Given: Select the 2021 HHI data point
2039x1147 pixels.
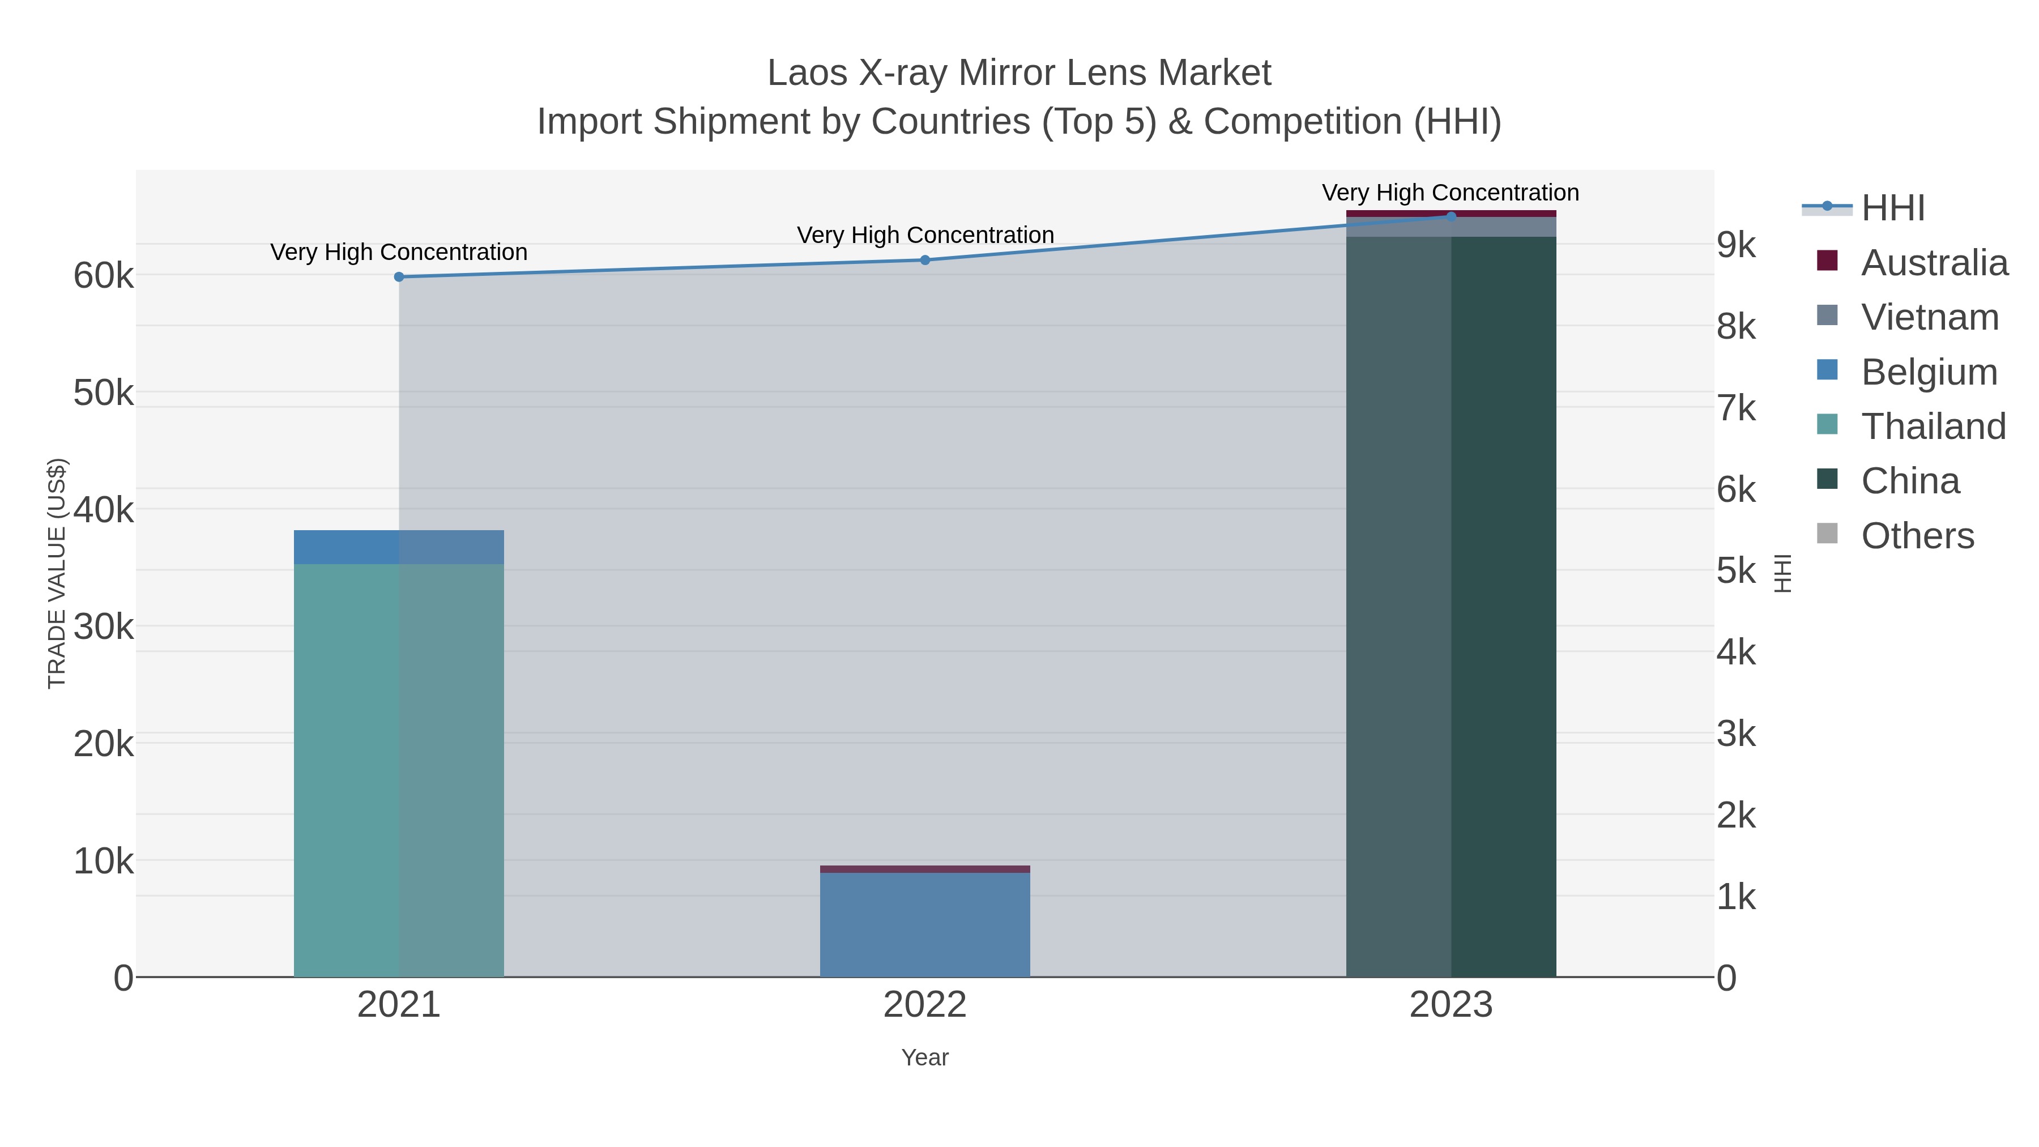Looking at the screenshot, I should tap(399, 277).
